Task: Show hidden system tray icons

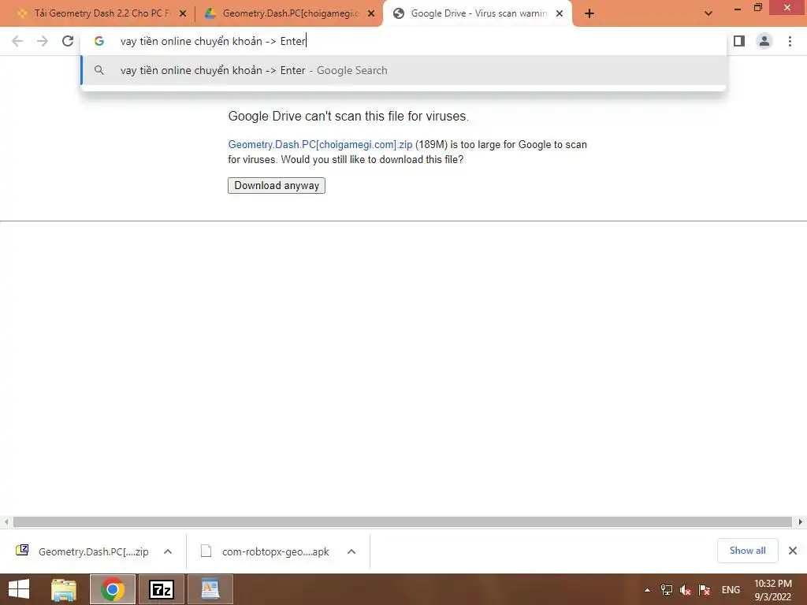Action: [648, 590]
